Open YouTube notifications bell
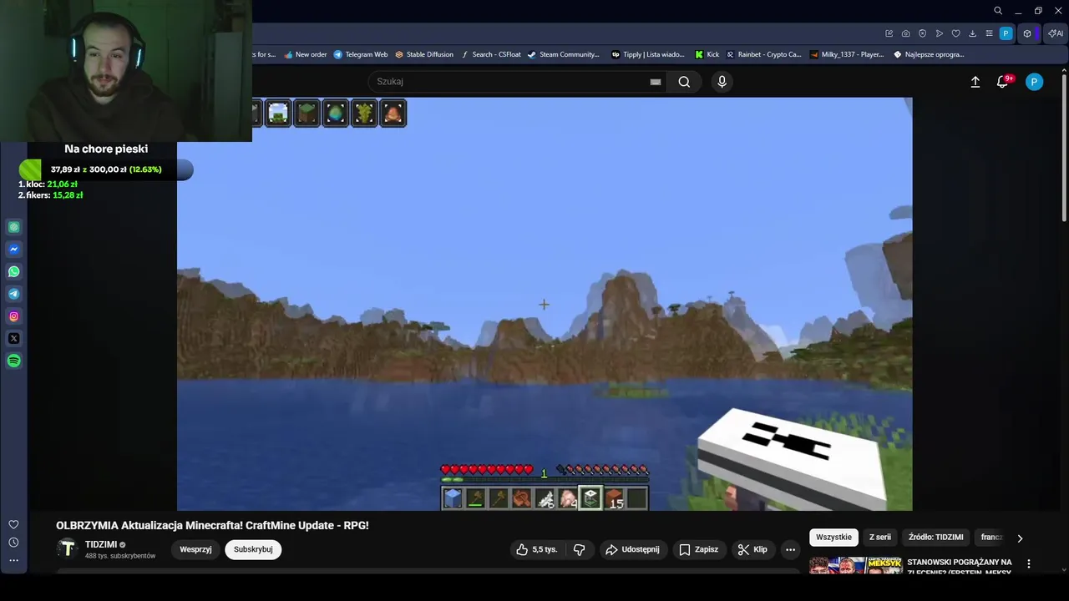Image resolution: width=1069 pixels, height=601 pixels. (1003, 82)
